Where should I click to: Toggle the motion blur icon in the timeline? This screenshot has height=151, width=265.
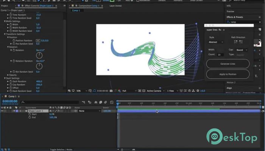pyautogui.click(x=106, y=102)
